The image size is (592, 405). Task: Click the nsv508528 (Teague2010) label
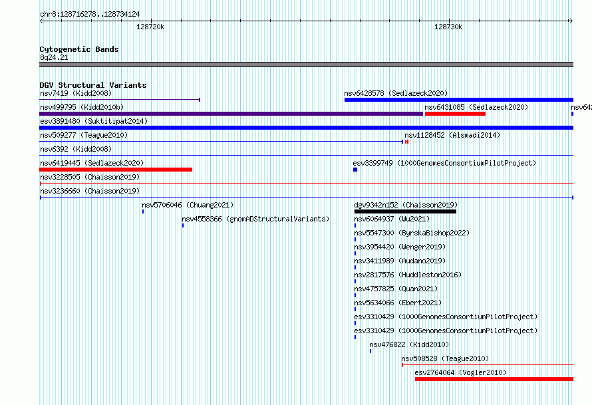click(445, 358)
